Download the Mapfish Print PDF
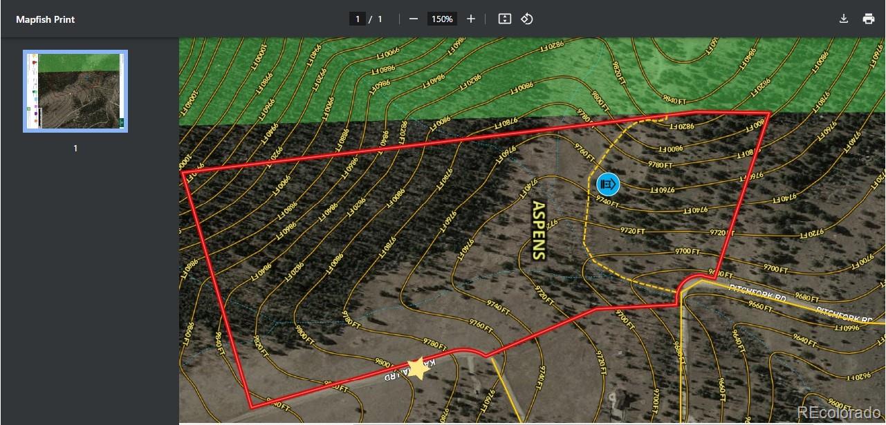This screenshot has height=425, width=886. [x=844, y=19]
